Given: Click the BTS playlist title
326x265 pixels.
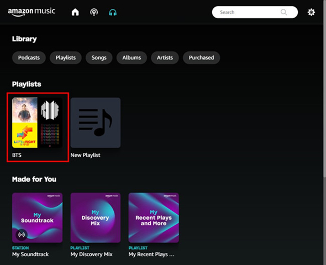Looking at the screenshot, I should [x=17, y=155].
